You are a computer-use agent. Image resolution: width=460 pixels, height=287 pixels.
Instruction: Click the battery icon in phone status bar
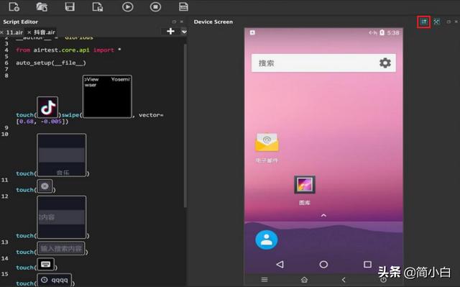click(x=382, y=32)
